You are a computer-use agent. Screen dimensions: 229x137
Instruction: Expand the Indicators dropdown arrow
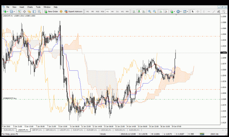tap(174, 11)
